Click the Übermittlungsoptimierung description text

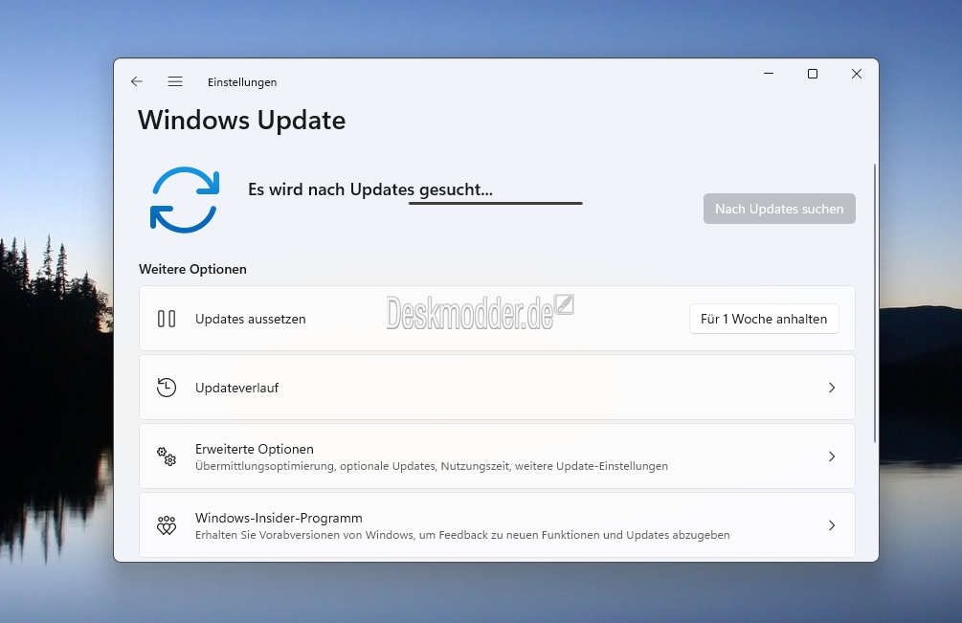[432, 466]
